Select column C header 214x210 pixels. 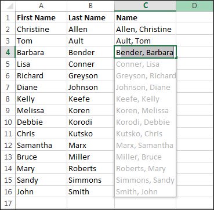[x=145, y=6]
